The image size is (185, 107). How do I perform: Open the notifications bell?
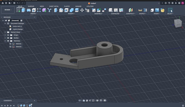coord(176,3)
